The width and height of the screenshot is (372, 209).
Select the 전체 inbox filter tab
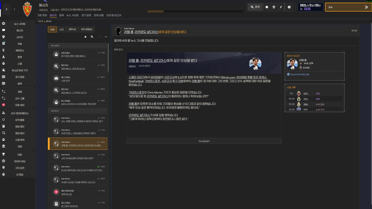point(52,29)
